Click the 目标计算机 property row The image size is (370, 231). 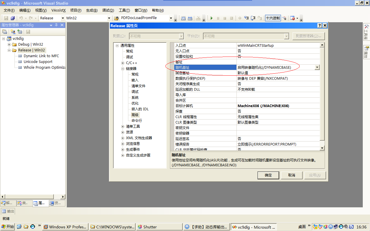pos(247,106)
